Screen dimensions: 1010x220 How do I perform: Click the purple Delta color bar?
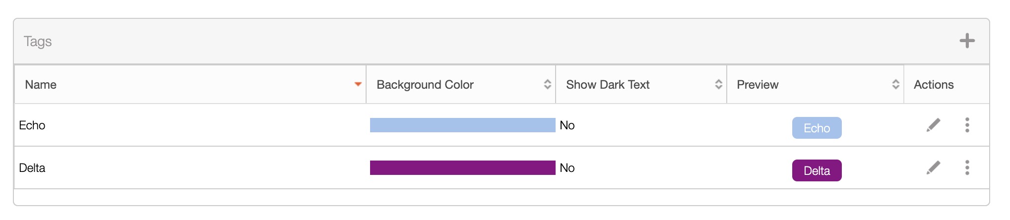(x=462, y=168)
